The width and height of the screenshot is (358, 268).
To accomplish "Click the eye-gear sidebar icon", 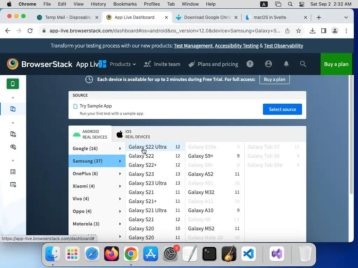I will (x=13, y=147).
